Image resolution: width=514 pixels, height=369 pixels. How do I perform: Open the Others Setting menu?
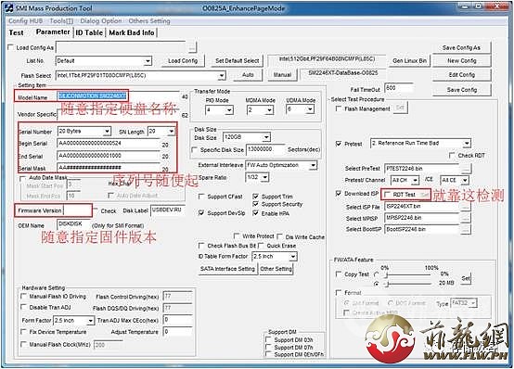click(x=149, y=21)
